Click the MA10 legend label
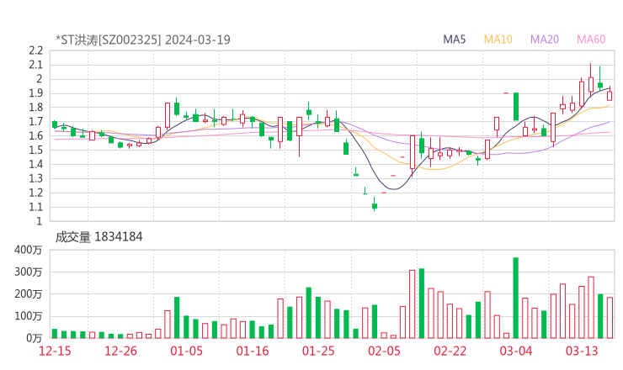 click(498, 40)
